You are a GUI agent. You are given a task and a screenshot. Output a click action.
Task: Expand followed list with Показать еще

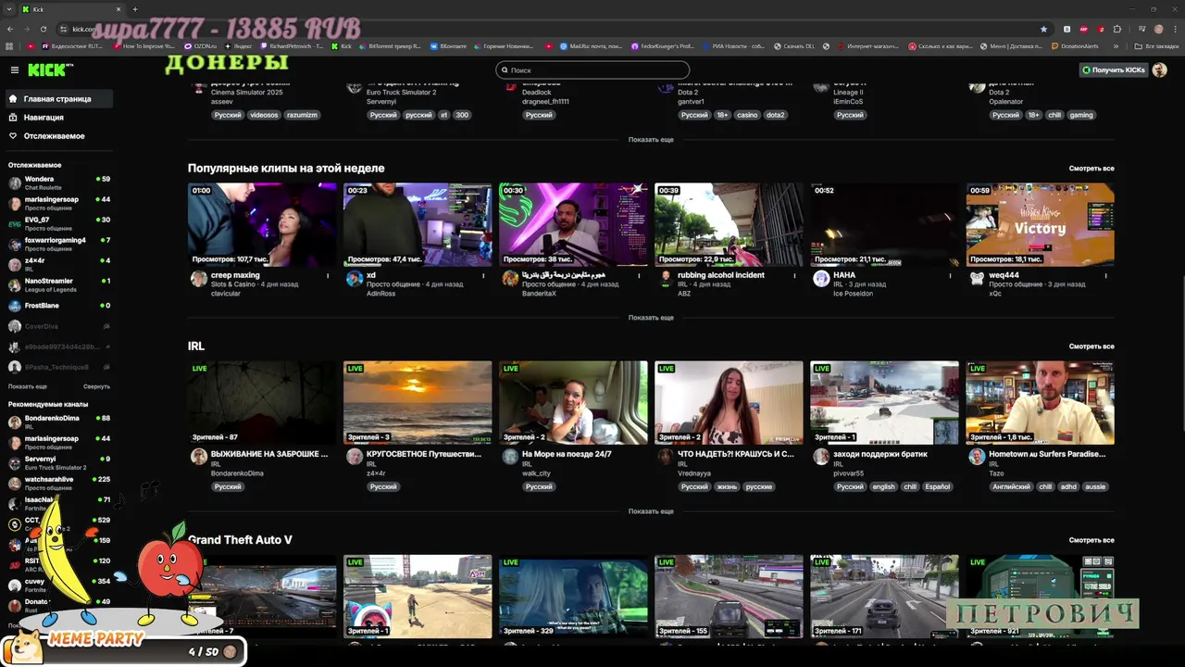pyautogui.click(x=28, y=386)
